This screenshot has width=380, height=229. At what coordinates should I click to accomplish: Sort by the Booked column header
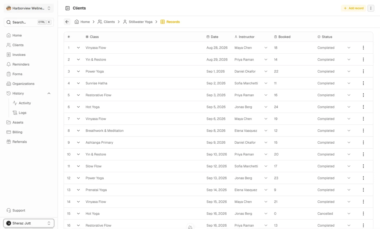pos(282,37)
